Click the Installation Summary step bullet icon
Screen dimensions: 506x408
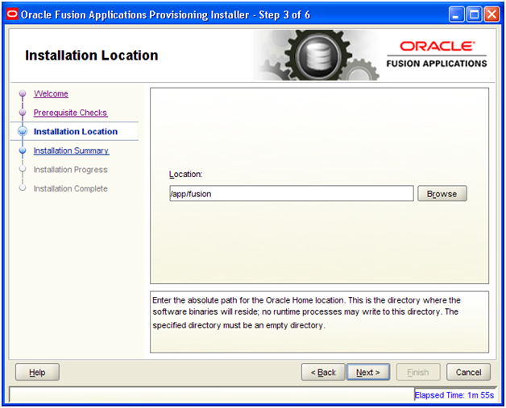23,150
